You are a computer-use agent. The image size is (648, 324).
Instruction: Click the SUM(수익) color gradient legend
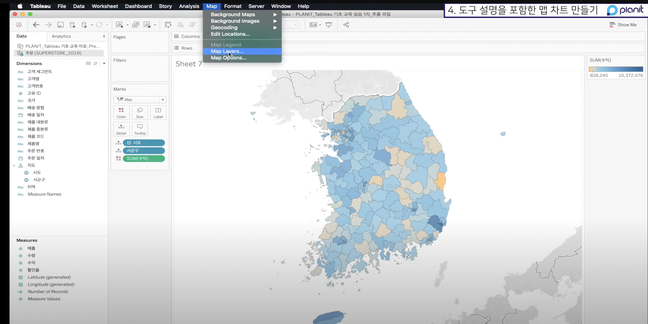(616, 69)
